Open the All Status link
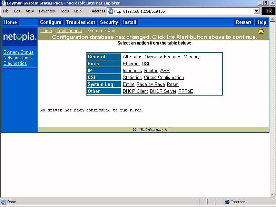 pos(132,57)
